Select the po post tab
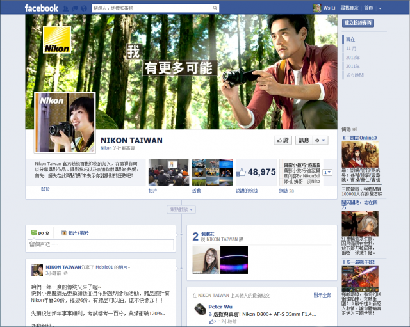410x327 pixels. pyautogui.click(x=40, y=233)
